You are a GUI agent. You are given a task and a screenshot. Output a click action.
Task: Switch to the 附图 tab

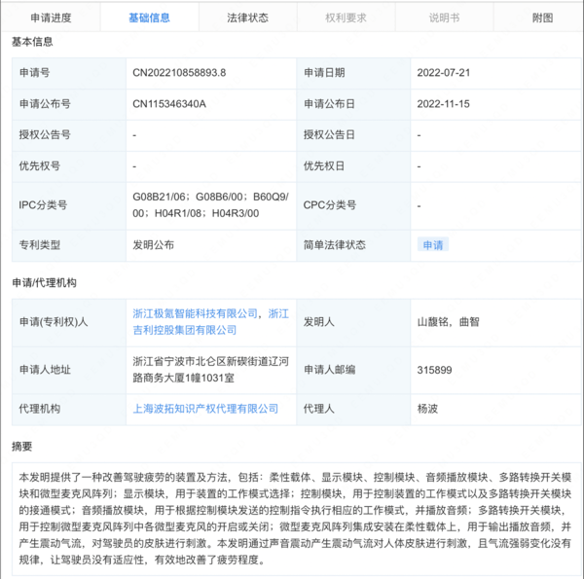[x=542, y=18]
